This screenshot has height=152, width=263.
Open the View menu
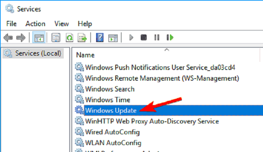(x=61, y=24)
